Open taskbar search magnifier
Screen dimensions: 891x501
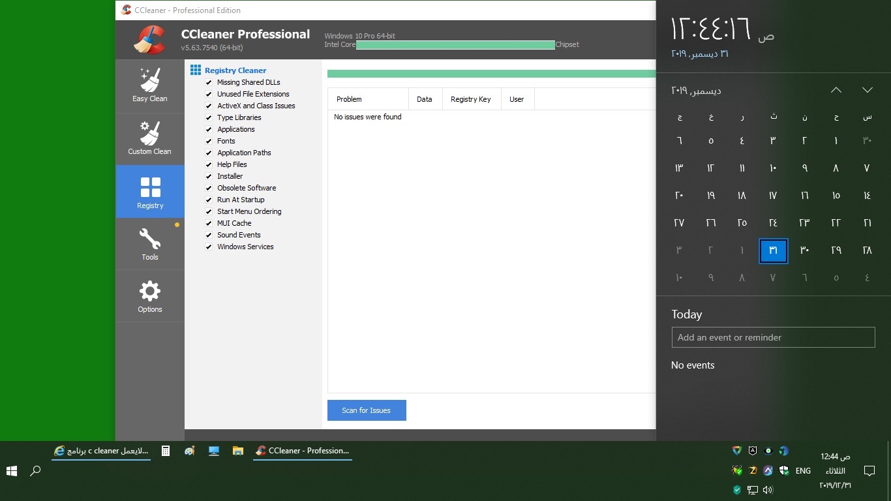click(x=36, y=470)
